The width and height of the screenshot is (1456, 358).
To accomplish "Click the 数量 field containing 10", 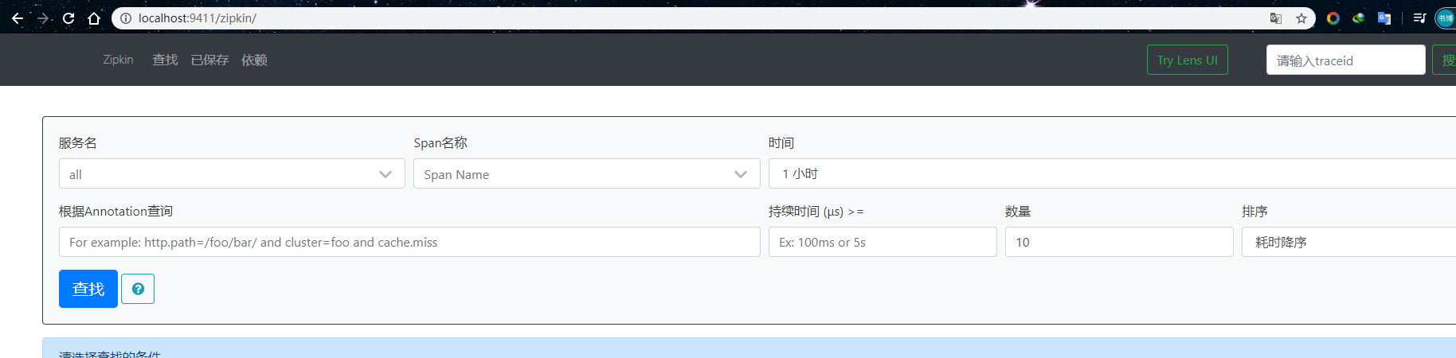I will 1119,242.
